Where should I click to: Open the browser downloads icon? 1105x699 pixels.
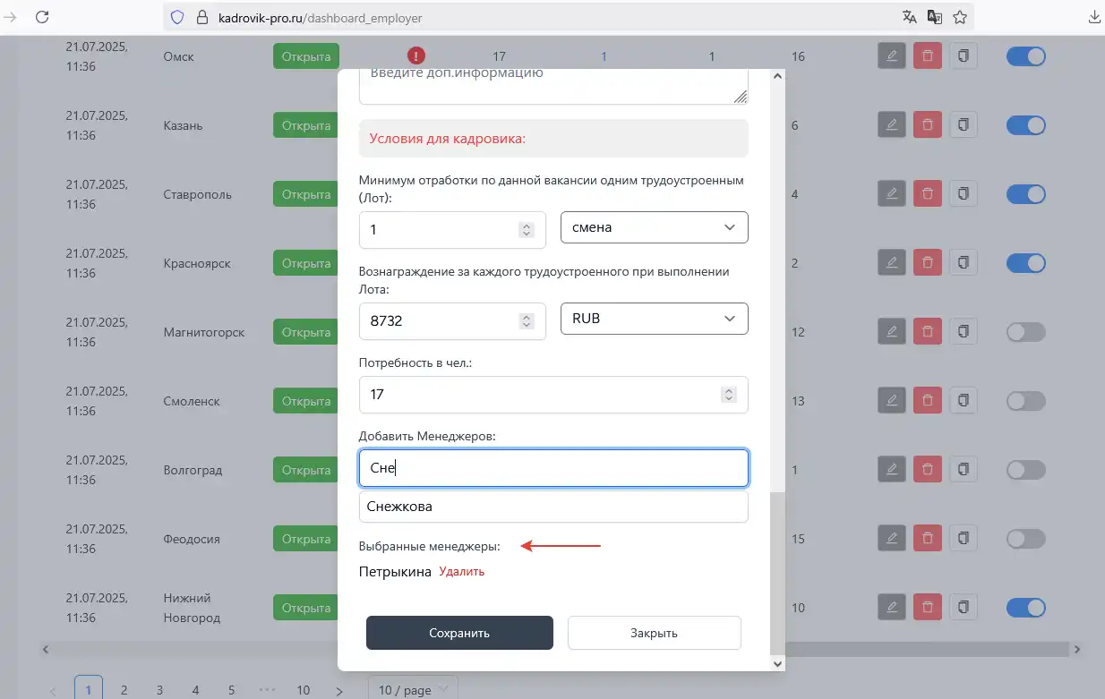click(x=1093, y=17)
